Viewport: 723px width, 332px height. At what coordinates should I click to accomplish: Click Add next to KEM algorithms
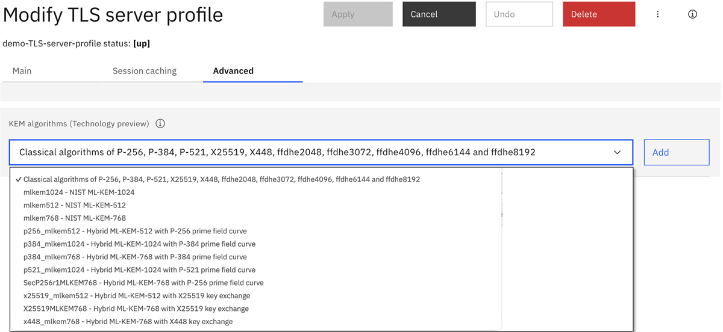click(x=676, y=153)
